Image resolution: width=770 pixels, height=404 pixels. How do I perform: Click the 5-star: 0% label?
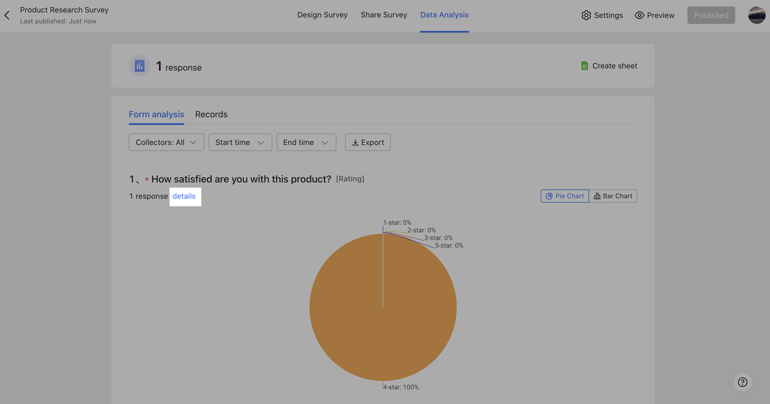tap(449, 245)
